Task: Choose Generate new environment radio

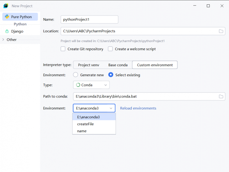Action: 75,75
